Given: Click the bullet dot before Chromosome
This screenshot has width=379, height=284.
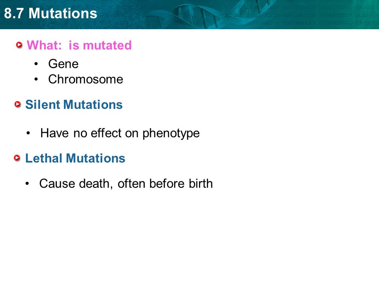Looking at the screenshot, I should click(36, 79).
